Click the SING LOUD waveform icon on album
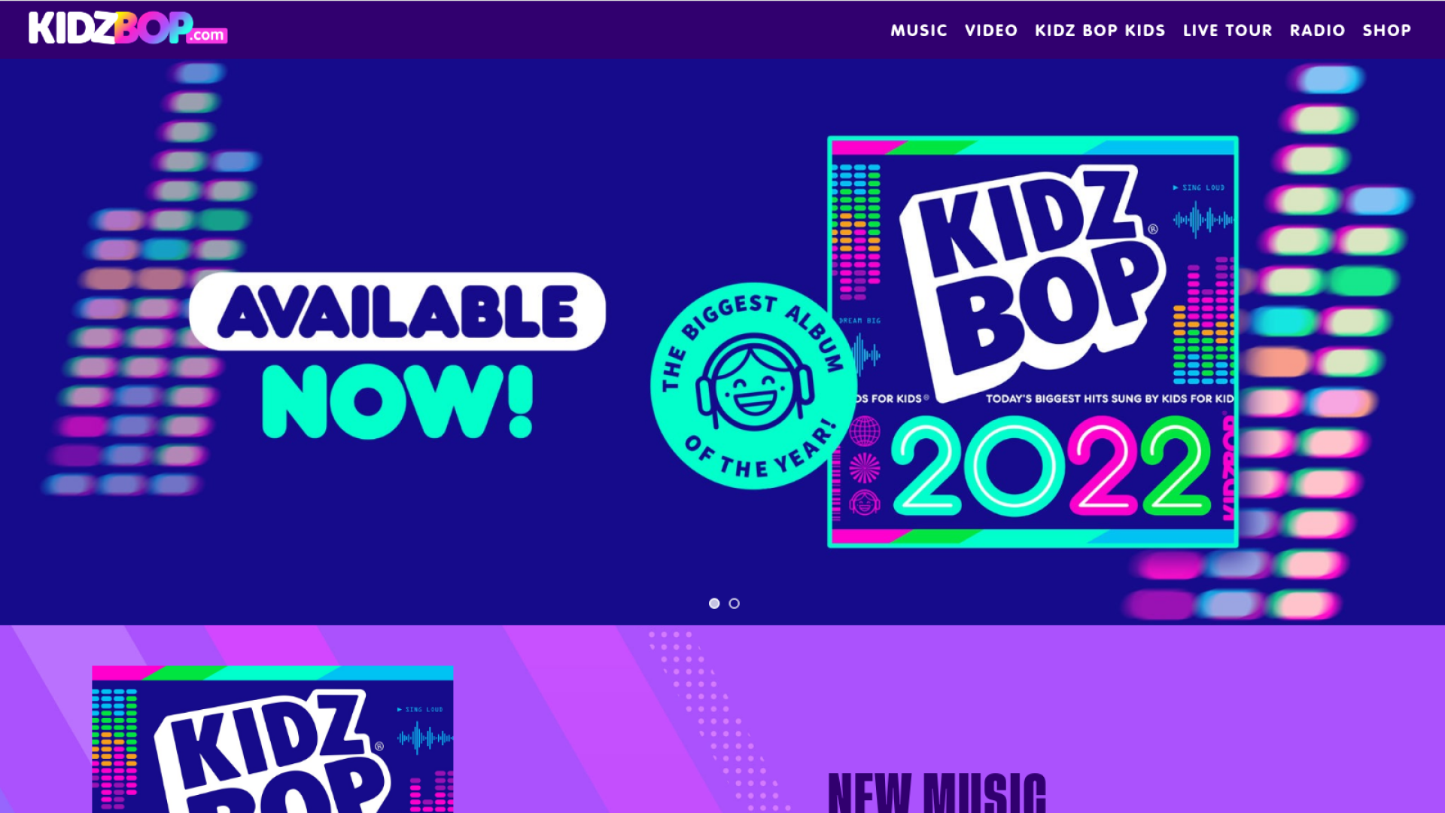1445x813 pixels. [1203, 218]
